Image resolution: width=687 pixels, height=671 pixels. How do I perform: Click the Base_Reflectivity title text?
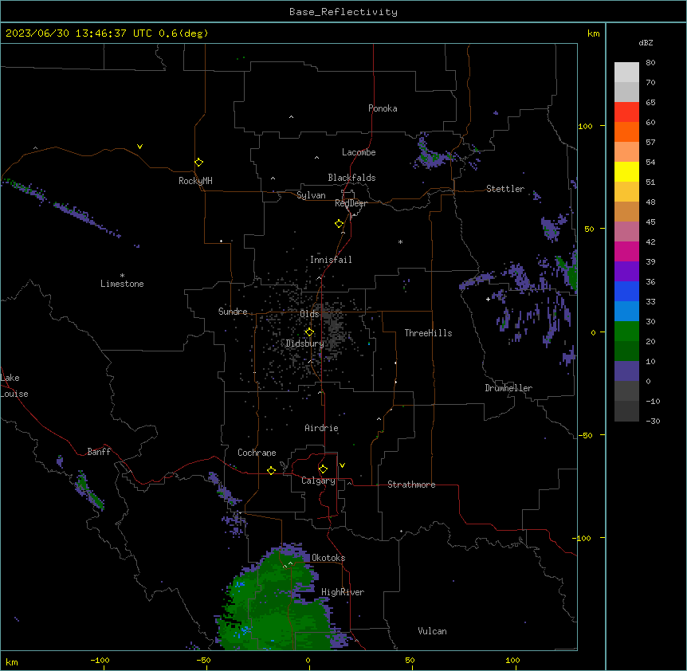pyautogui.click(x=343, y=12)
